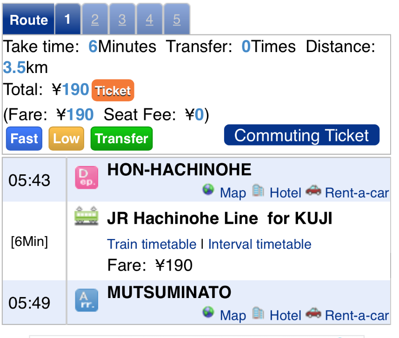The width and height of the screenshot is (399, 338).
Task: Click the orange Ticket button
Action: click(113, 90)
